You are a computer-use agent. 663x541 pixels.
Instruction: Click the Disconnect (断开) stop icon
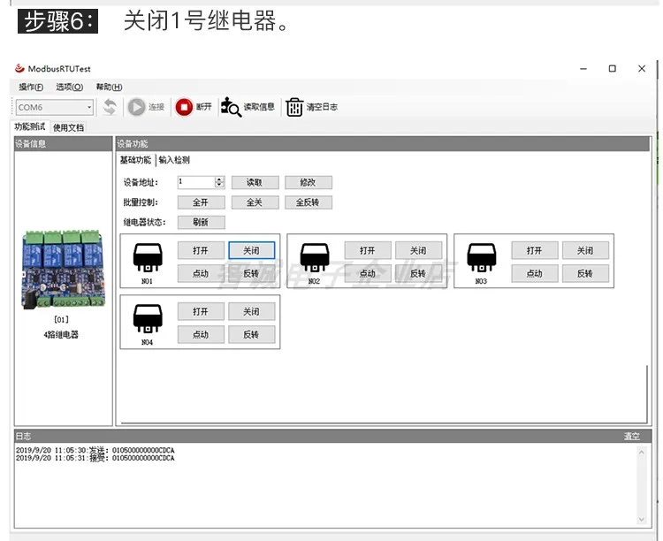184,107
